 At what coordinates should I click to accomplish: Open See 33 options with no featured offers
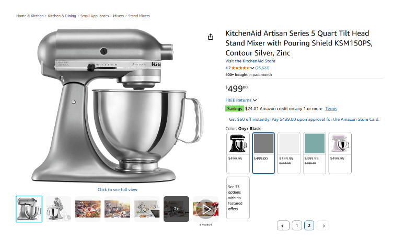[238, 197]
